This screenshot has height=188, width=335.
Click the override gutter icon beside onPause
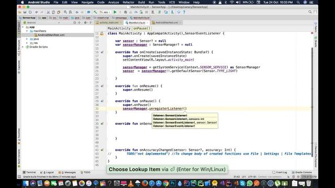point(102,101)
